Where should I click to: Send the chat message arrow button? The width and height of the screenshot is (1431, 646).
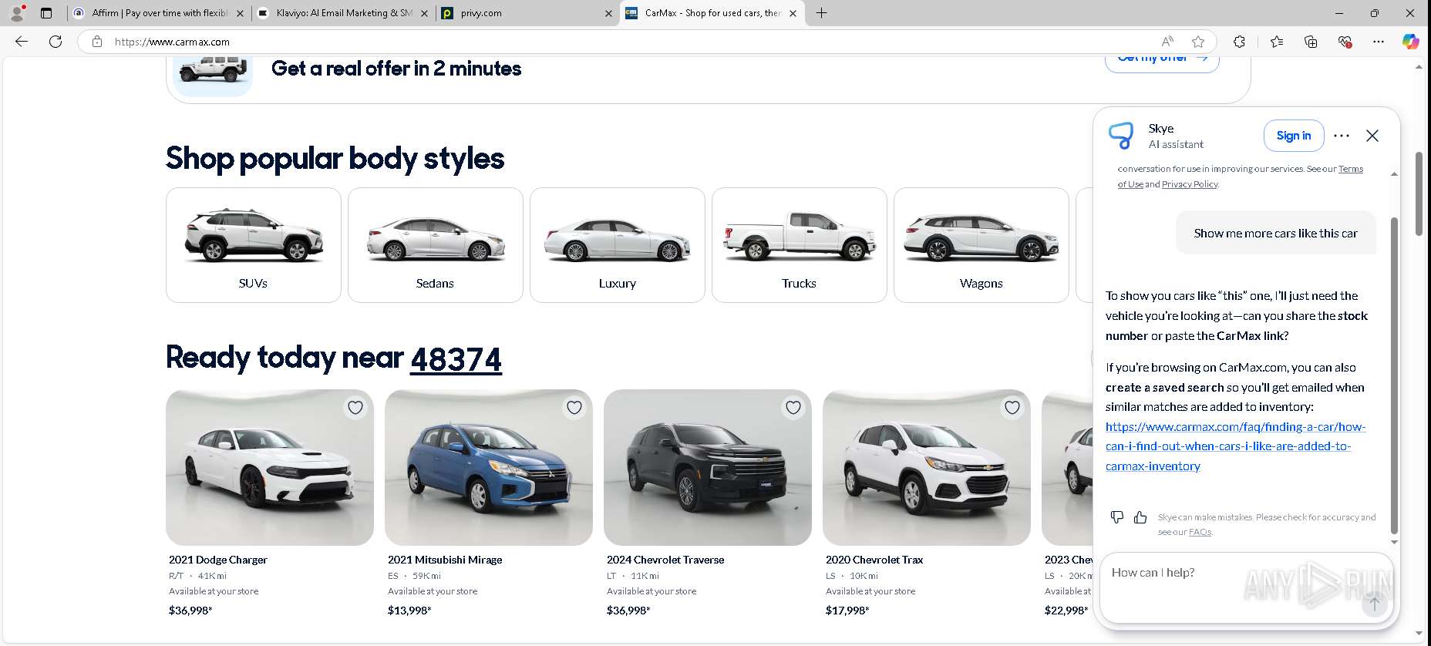1374,604
